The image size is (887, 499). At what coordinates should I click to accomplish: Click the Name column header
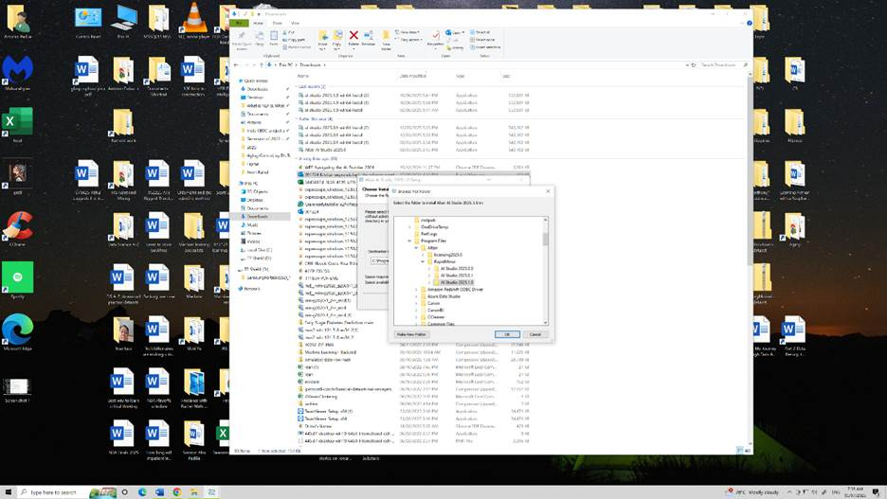tap(304, 76)
